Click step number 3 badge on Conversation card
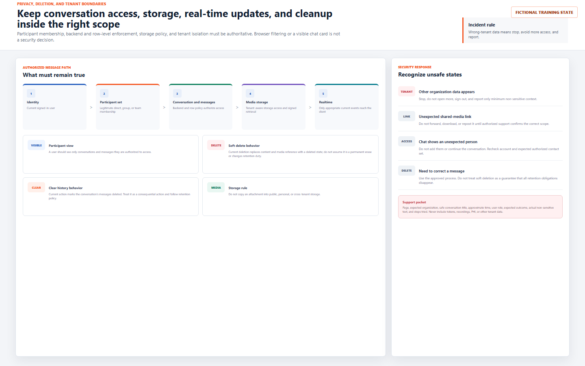The height and width of the screenshot is (366, 585). tap(177, 94)
